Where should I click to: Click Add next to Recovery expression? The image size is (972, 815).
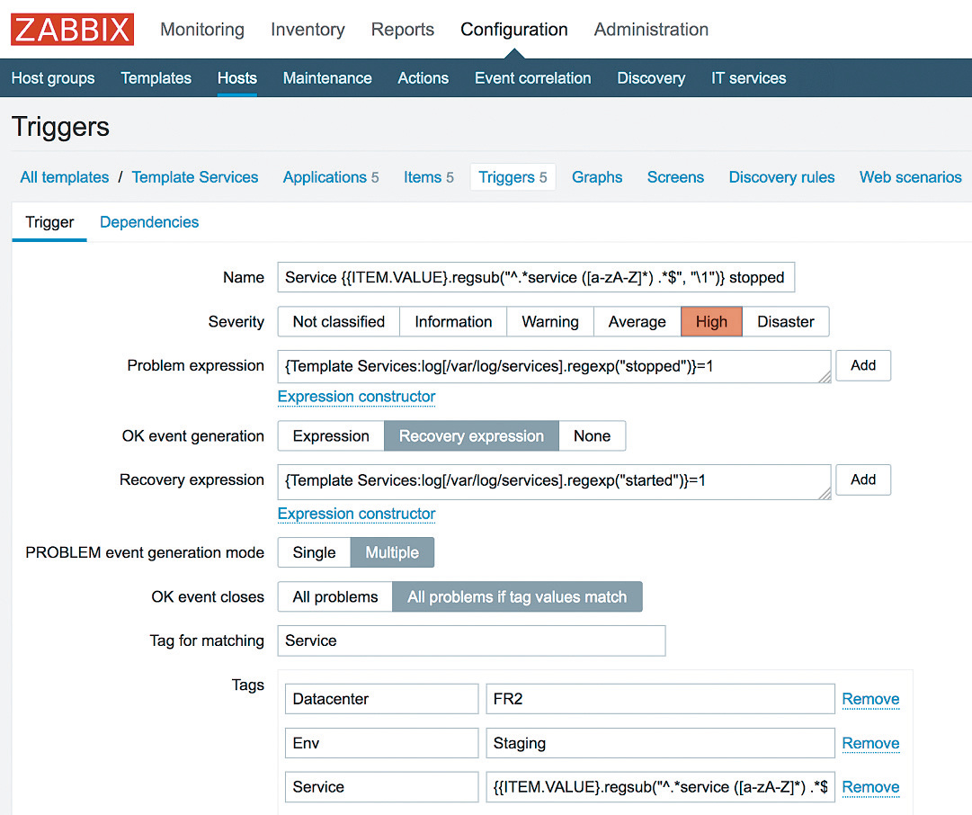(862, 480)
